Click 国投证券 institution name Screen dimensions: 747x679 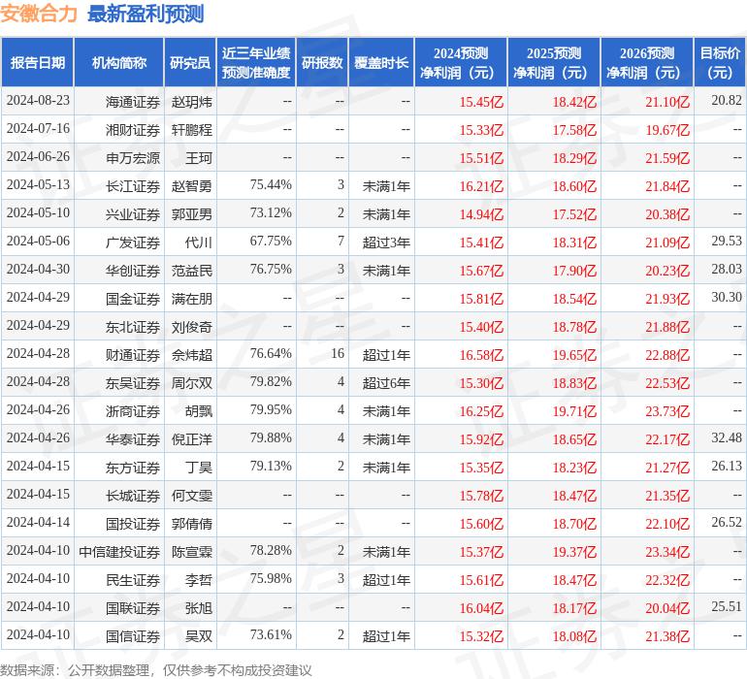[133, 524]
